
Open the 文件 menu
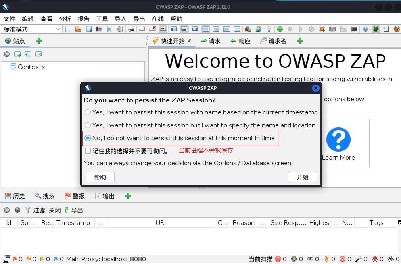click(9, 19)
